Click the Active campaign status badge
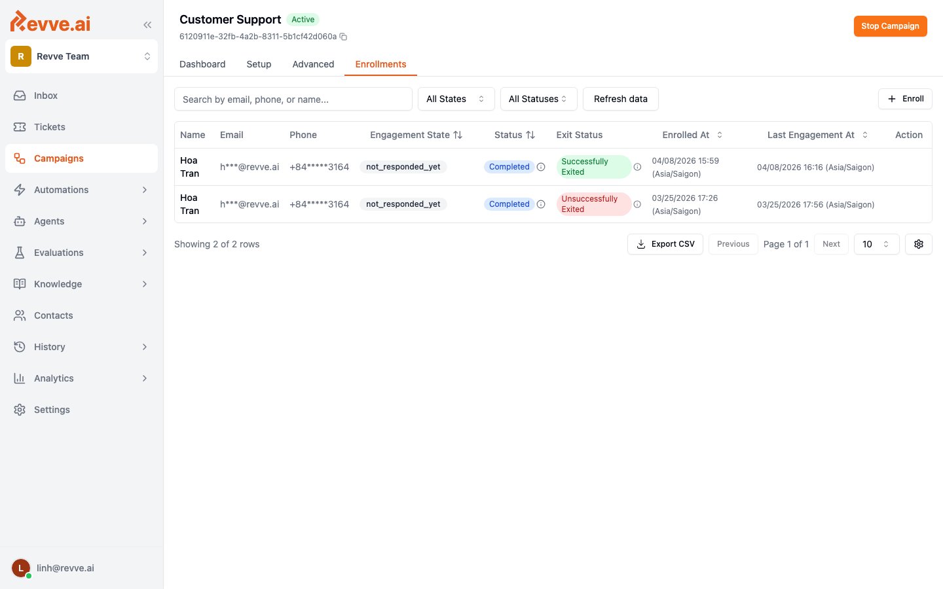 (x=303, y=20)
